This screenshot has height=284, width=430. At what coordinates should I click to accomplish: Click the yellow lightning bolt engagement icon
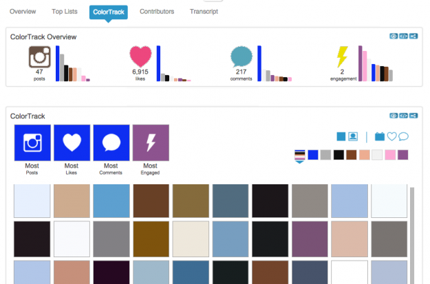[x=342, y=57]
